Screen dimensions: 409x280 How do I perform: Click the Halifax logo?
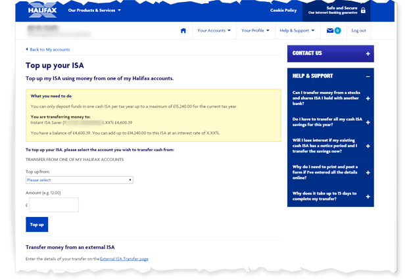(x=42, y=11)
